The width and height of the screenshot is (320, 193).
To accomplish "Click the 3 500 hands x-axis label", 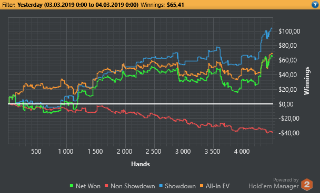I will 212,152.
